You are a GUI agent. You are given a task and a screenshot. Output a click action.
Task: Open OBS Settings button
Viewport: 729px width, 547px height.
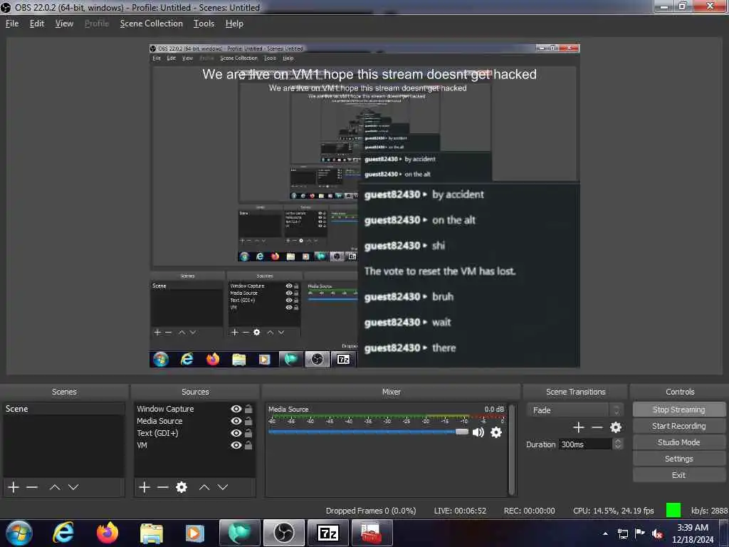tap(678, 459)
